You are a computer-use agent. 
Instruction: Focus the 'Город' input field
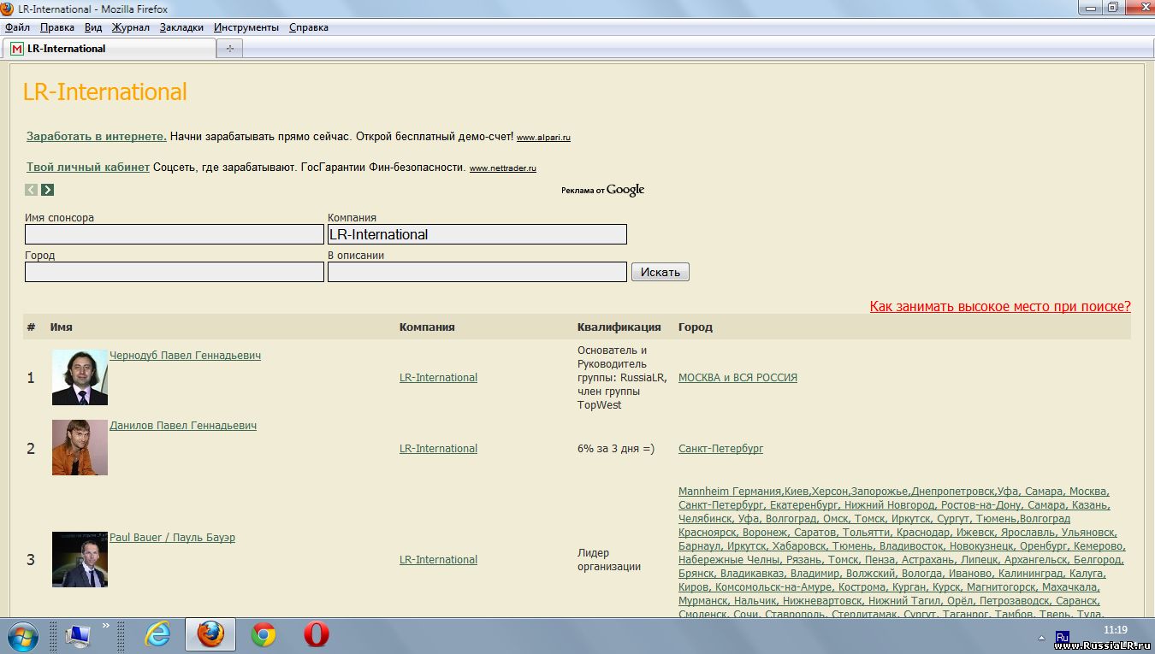click(175, 272)
